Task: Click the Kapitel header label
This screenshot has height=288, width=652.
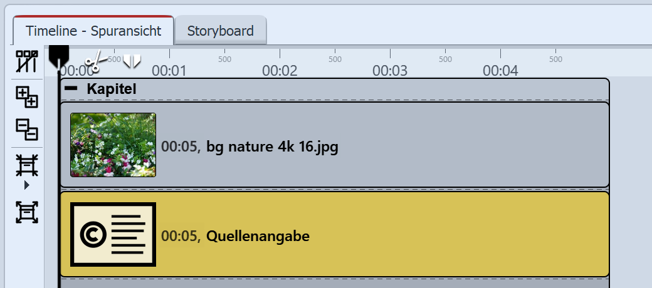Action: tap(112, 89)
